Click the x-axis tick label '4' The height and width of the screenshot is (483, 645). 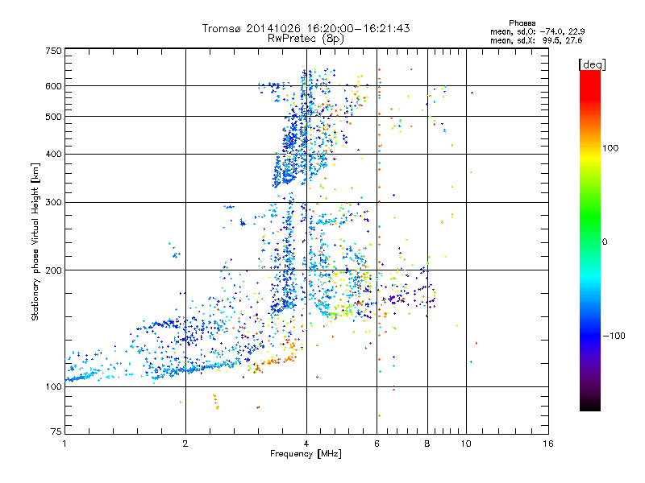pyautogui.click(x=306, y=444)
